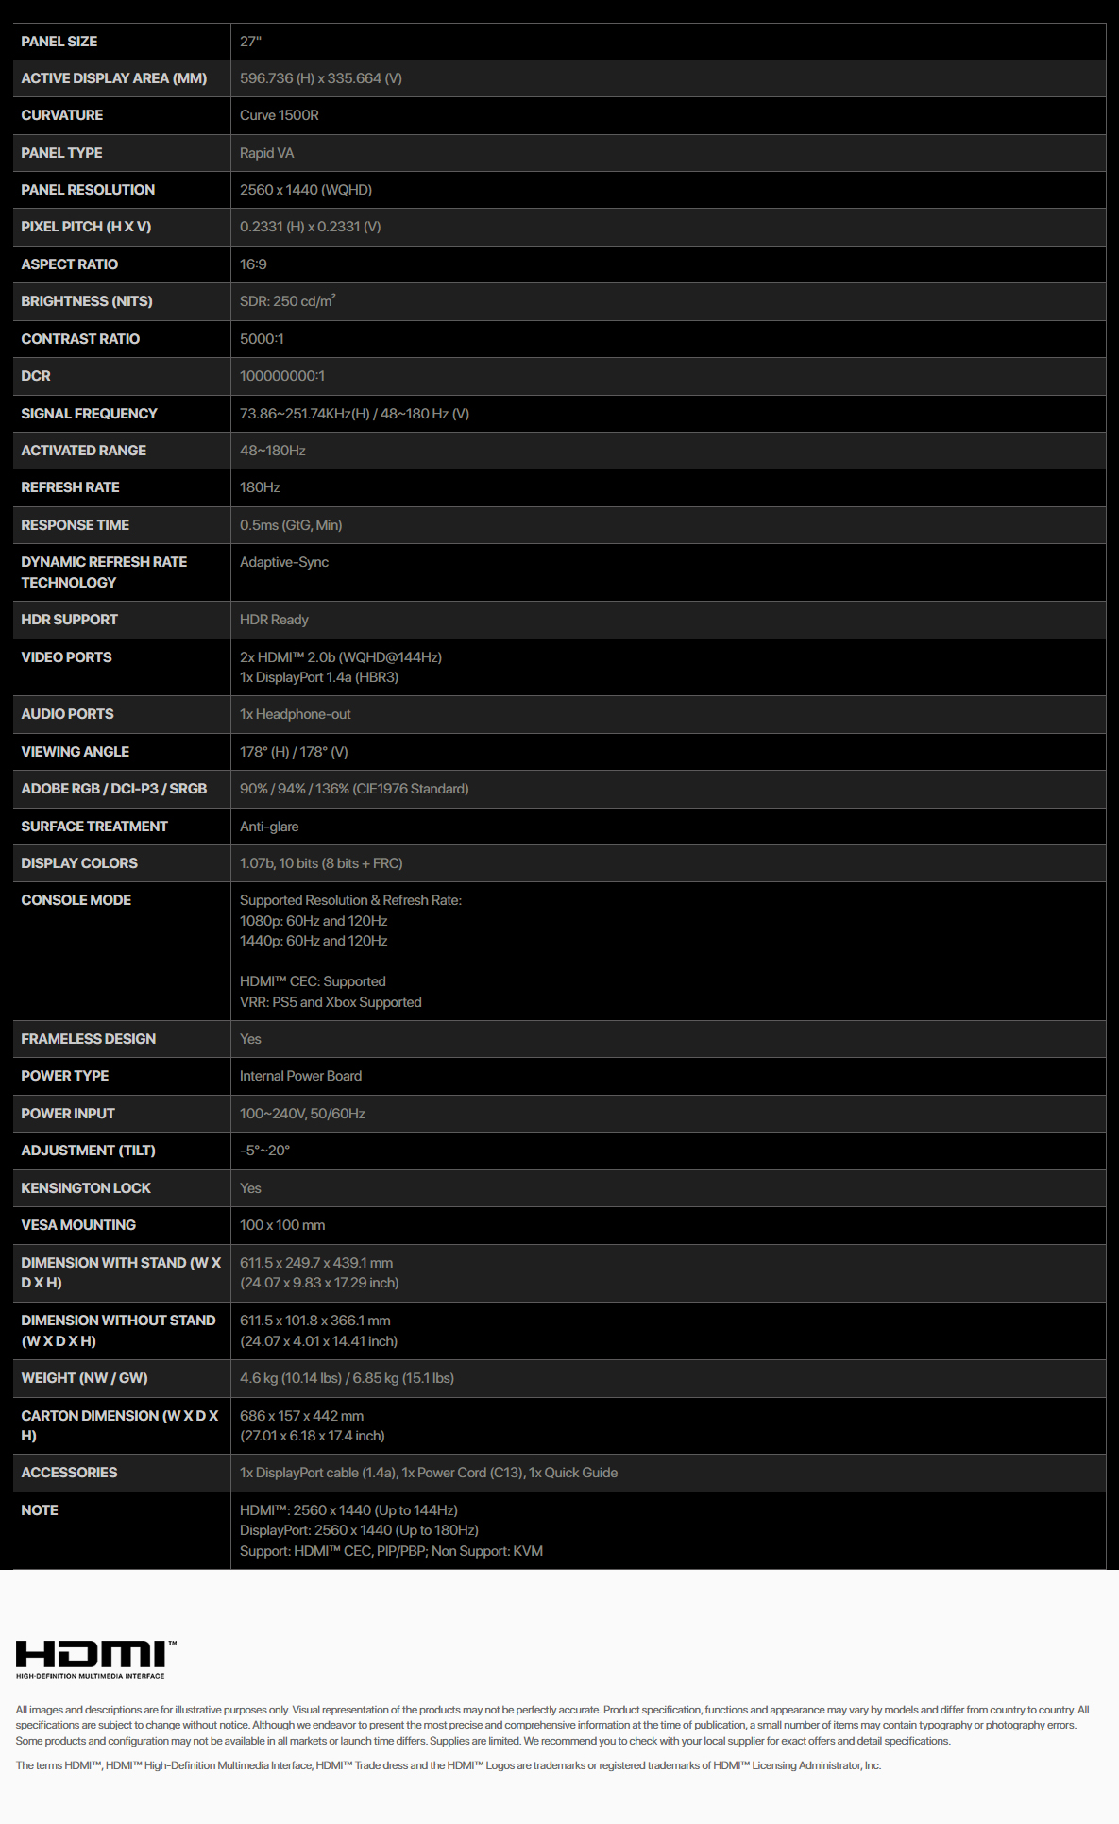Click the Curve 1500R curvature value
Viewport: 1119px width, 1824px height.
[x=280, y=115]
